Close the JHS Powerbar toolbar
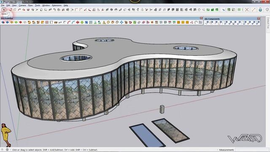Viewport: 270px width, 152px height. (x=201, y=18)
